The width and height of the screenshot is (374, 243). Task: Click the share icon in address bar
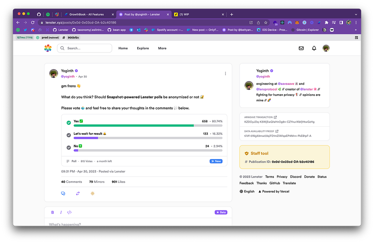pos(258,22)
